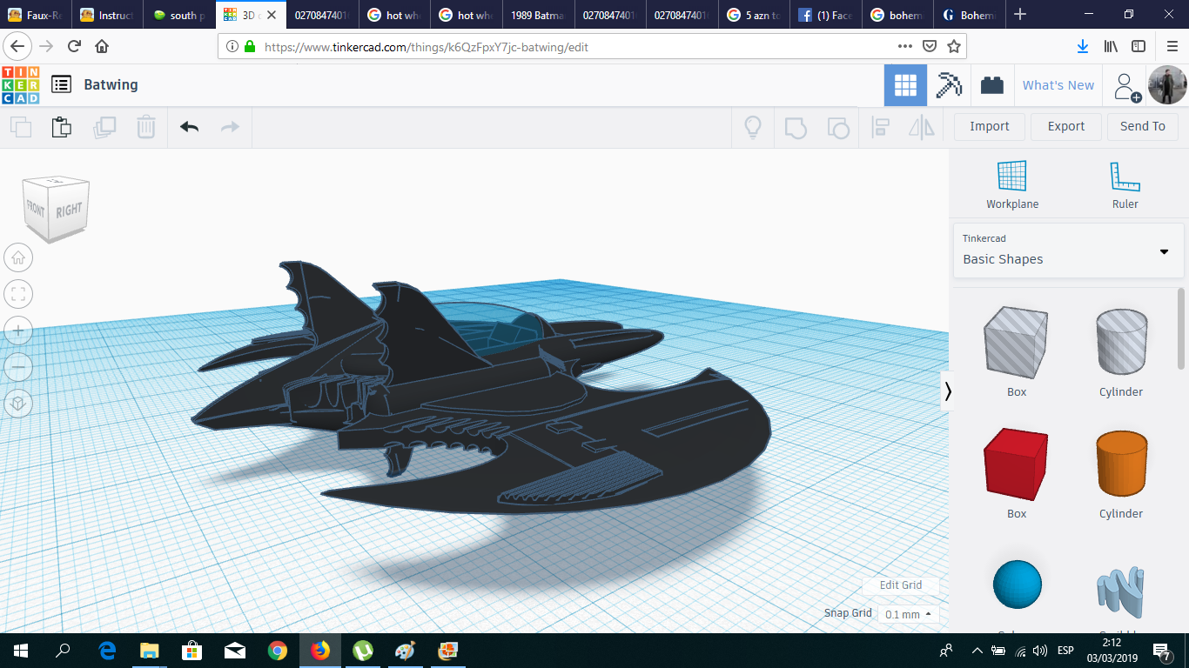Click the shapes panel scrollbar
Viewport: 1189px width, 668px height.
point(1181,331)
